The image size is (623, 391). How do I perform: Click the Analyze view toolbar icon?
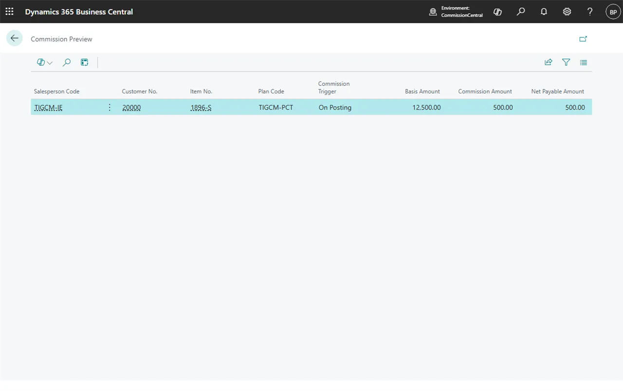coord(85,62)
